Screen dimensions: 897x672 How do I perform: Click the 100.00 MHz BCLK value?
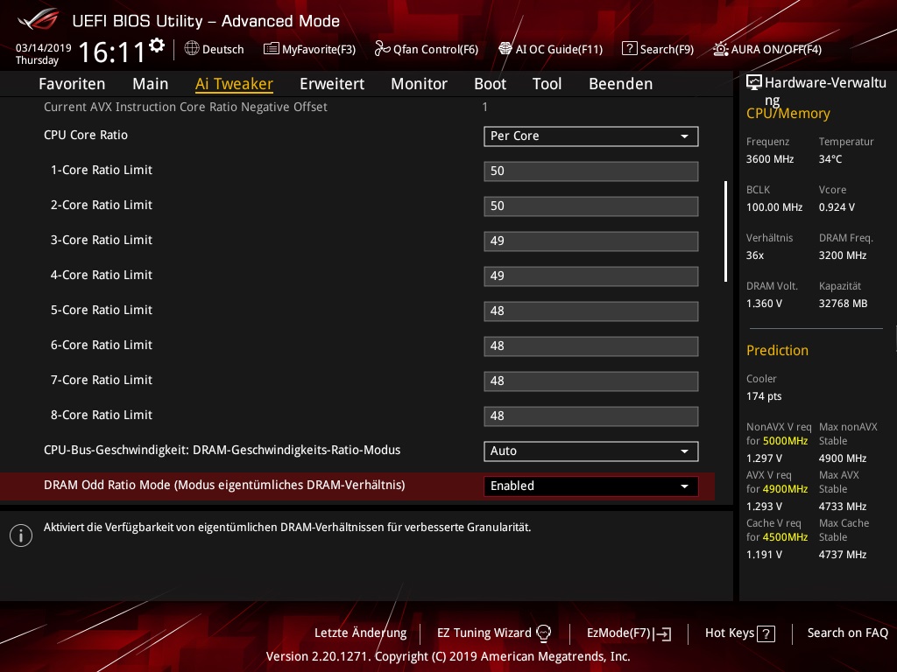coord(774,207)
